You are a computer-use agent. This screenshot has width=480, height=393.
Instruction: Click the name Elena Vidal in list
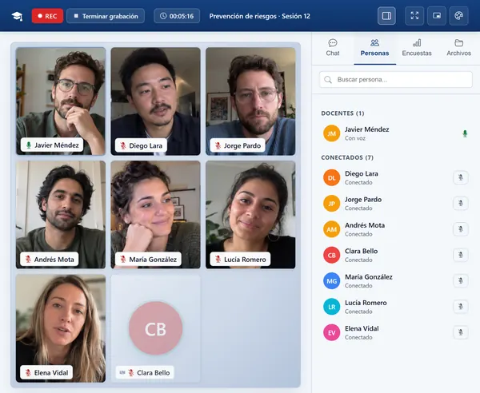click(362, 328)
